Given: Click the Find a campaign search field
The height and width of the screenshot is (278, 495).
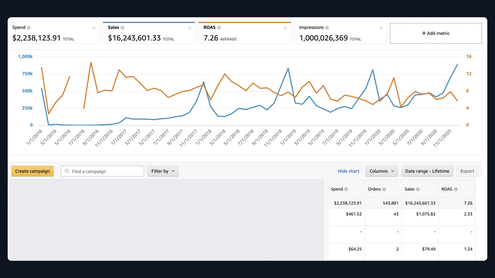Looking at the screenshot, I should tap(102, 171).
